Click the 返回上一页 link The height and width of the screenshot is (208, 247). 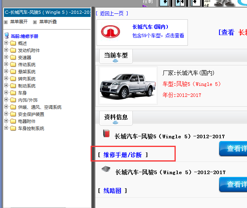point(112,13)
